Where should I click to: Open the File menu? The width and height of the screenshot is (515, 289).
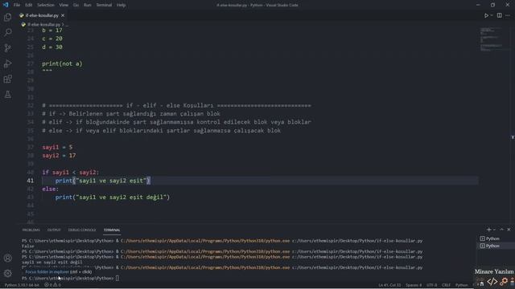click(x=17, y=5)
